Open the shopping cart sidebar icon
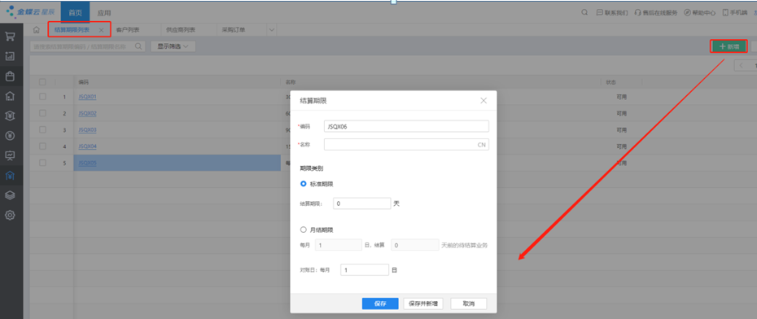 coord(10,36)
